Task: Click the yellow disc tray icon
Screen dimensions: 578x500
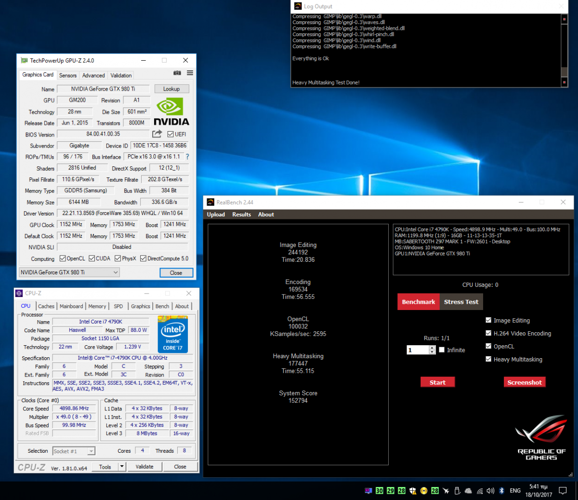Action: click(424, 491)
